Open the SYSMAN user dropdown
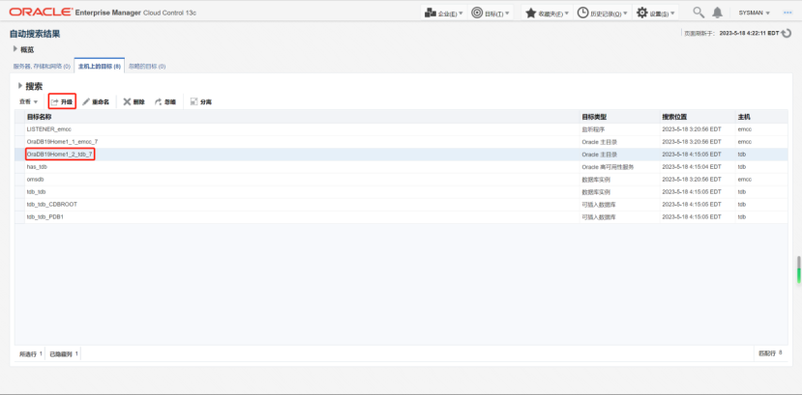 755,13
